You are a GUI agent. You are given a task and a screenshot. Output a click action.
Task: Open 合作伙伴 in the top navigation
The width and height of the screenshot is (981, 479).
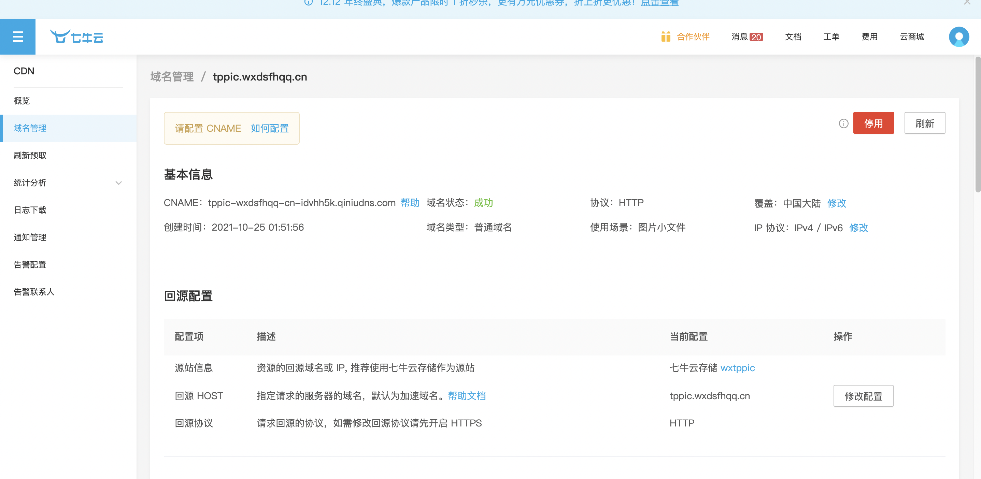coord(693,37)
